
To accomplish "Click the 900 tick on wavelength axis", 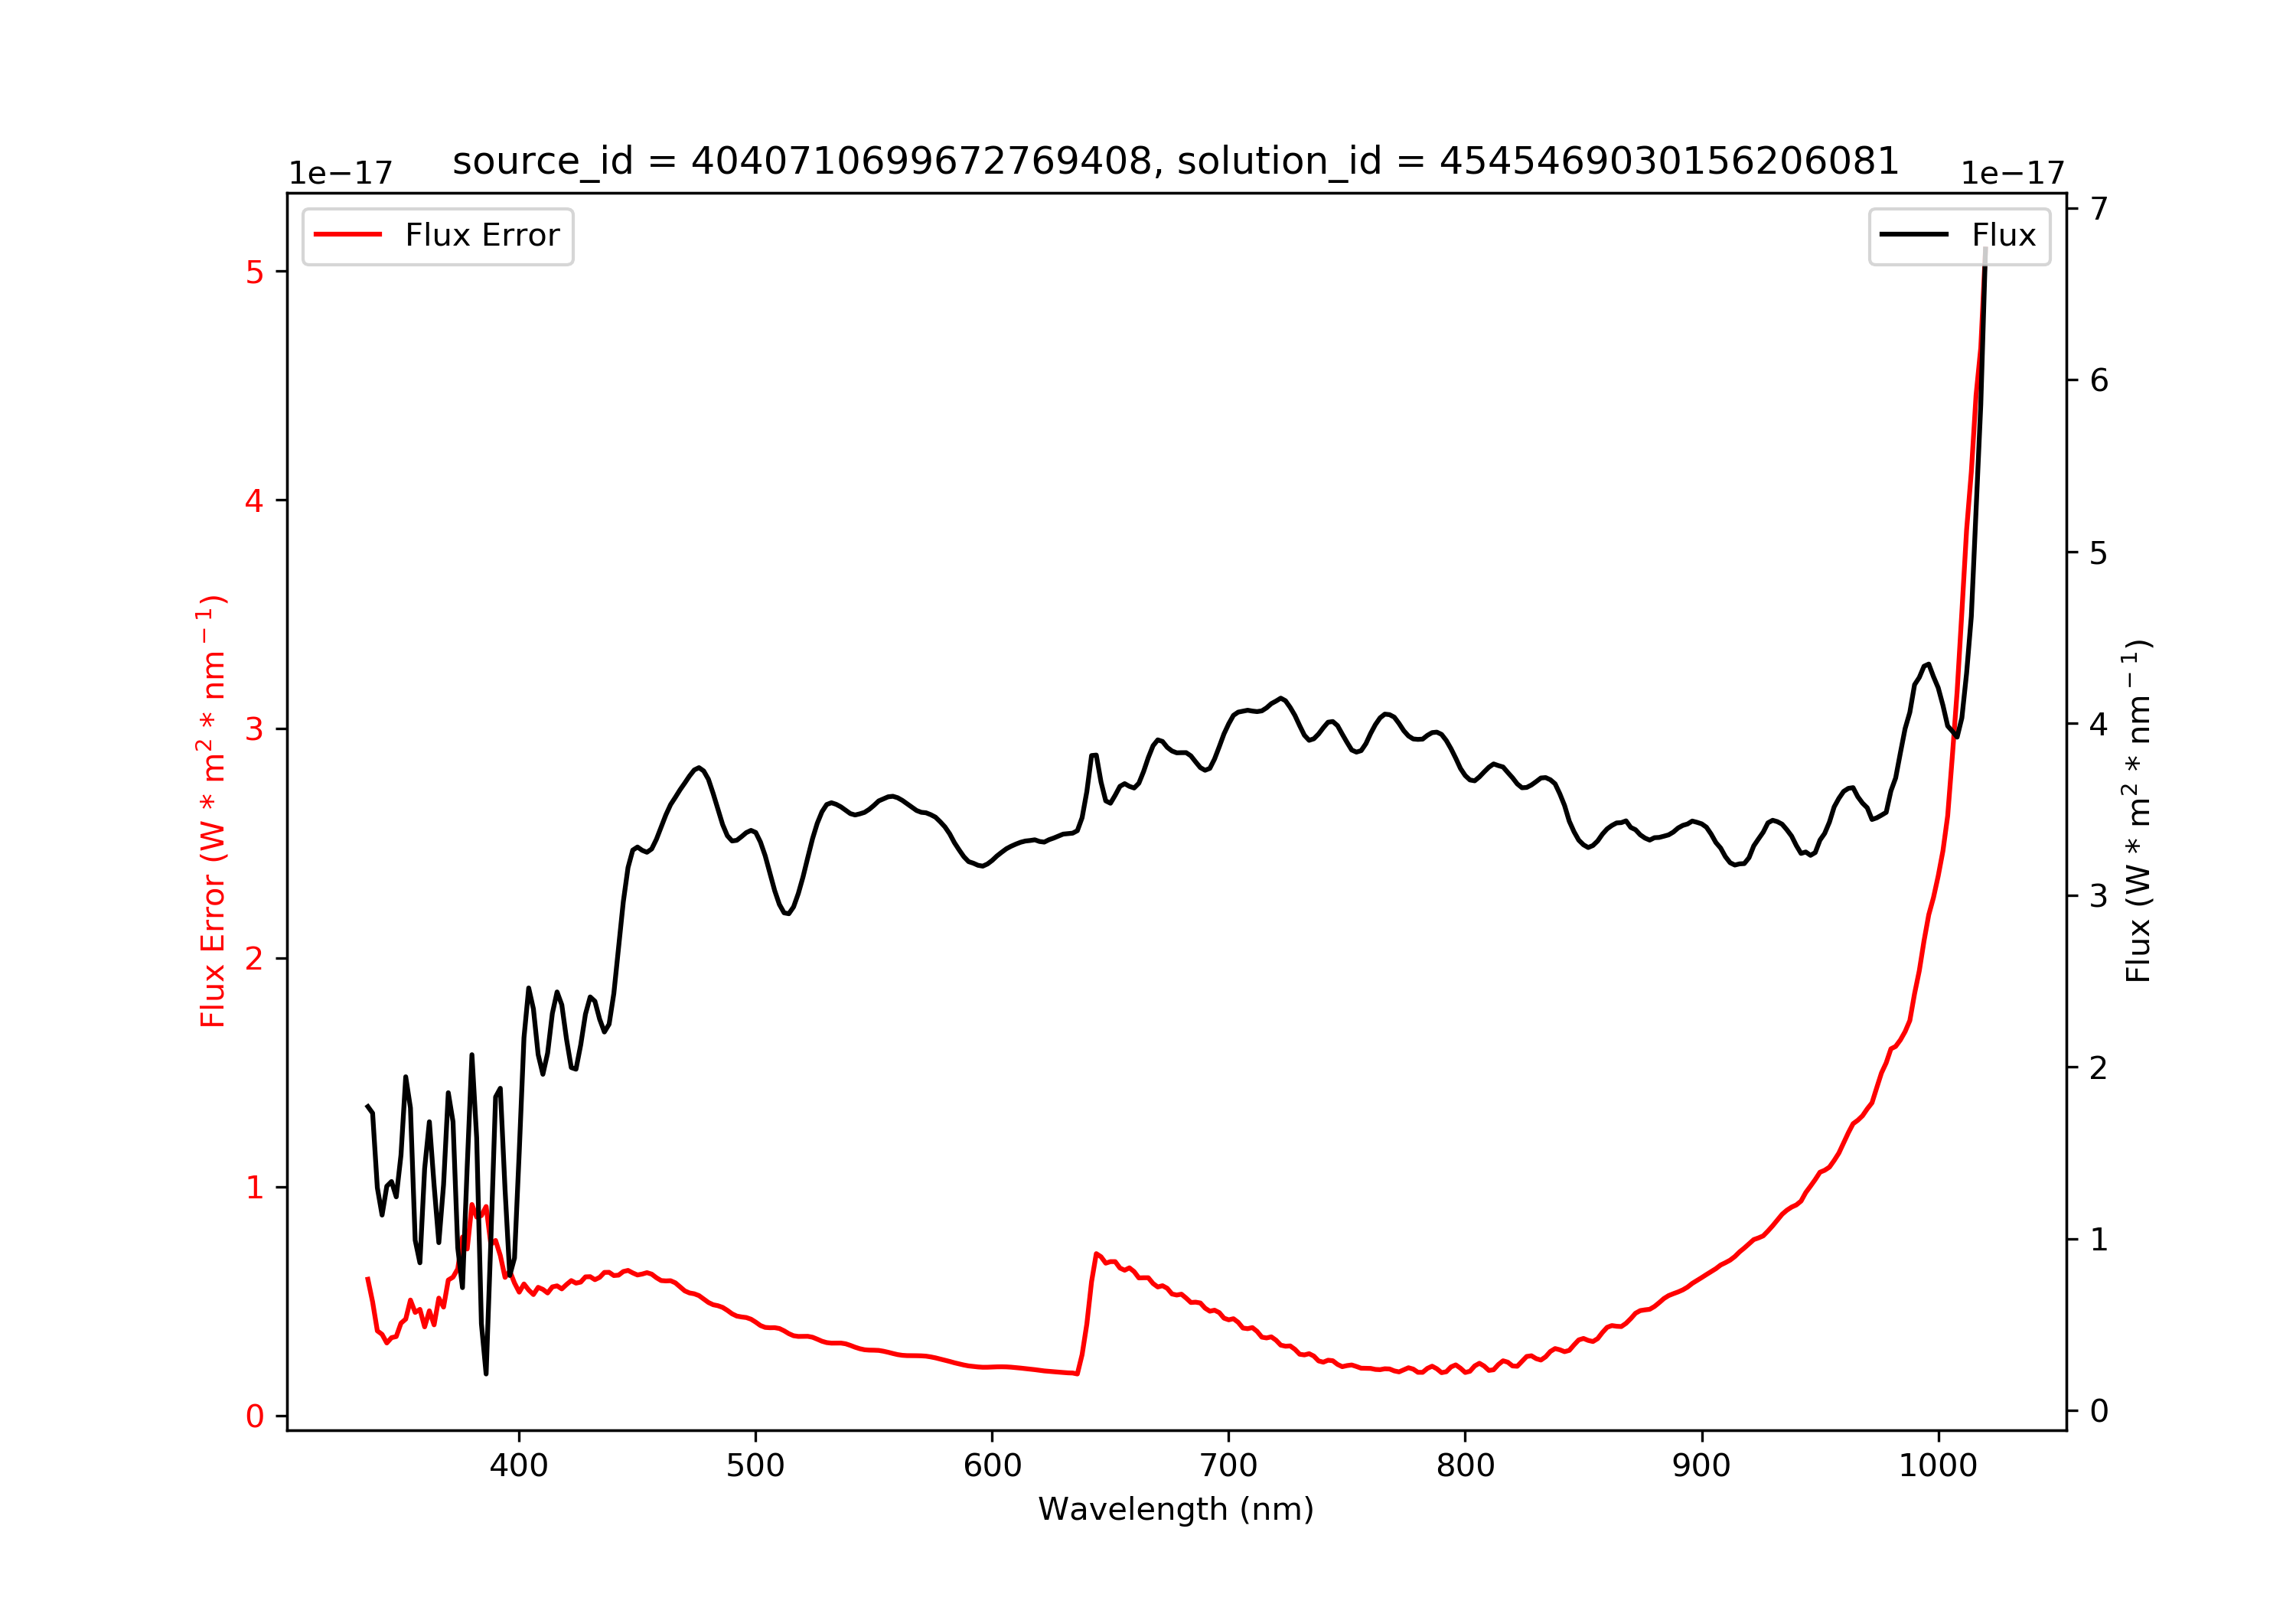I will 1702,1466.
